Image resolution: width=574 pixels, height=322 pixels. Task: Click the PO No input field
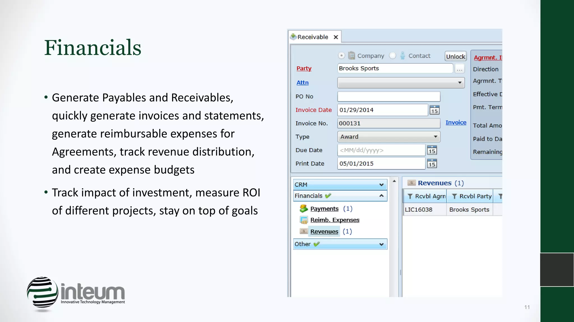[389, 96]
